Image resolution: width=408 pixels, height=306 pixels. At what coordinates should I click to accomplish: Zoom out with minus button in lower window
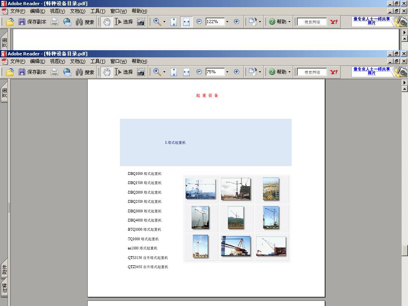point(199,72)
